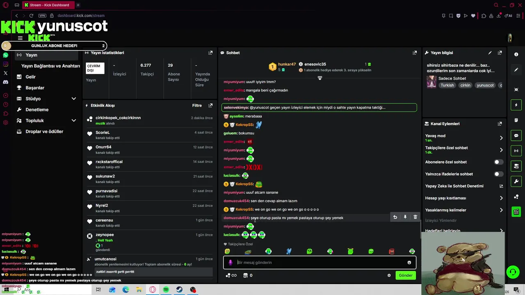Open Spotify from the Windows taskbar
This screenshot has width=525, height=295.
(x=166, y=290)
